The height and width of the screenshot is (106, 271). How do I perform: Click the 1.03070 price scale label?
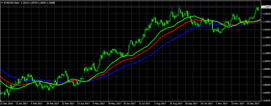coord(266,101)
